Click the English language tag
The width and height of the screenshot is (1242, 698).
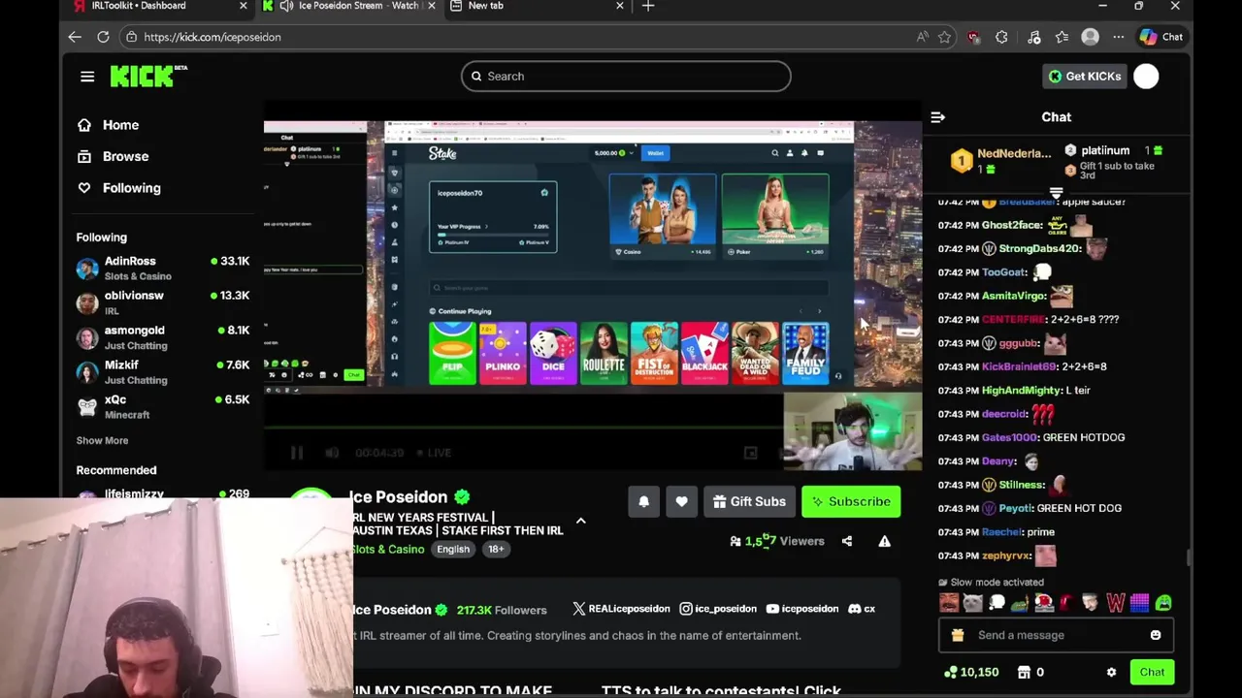453,549
